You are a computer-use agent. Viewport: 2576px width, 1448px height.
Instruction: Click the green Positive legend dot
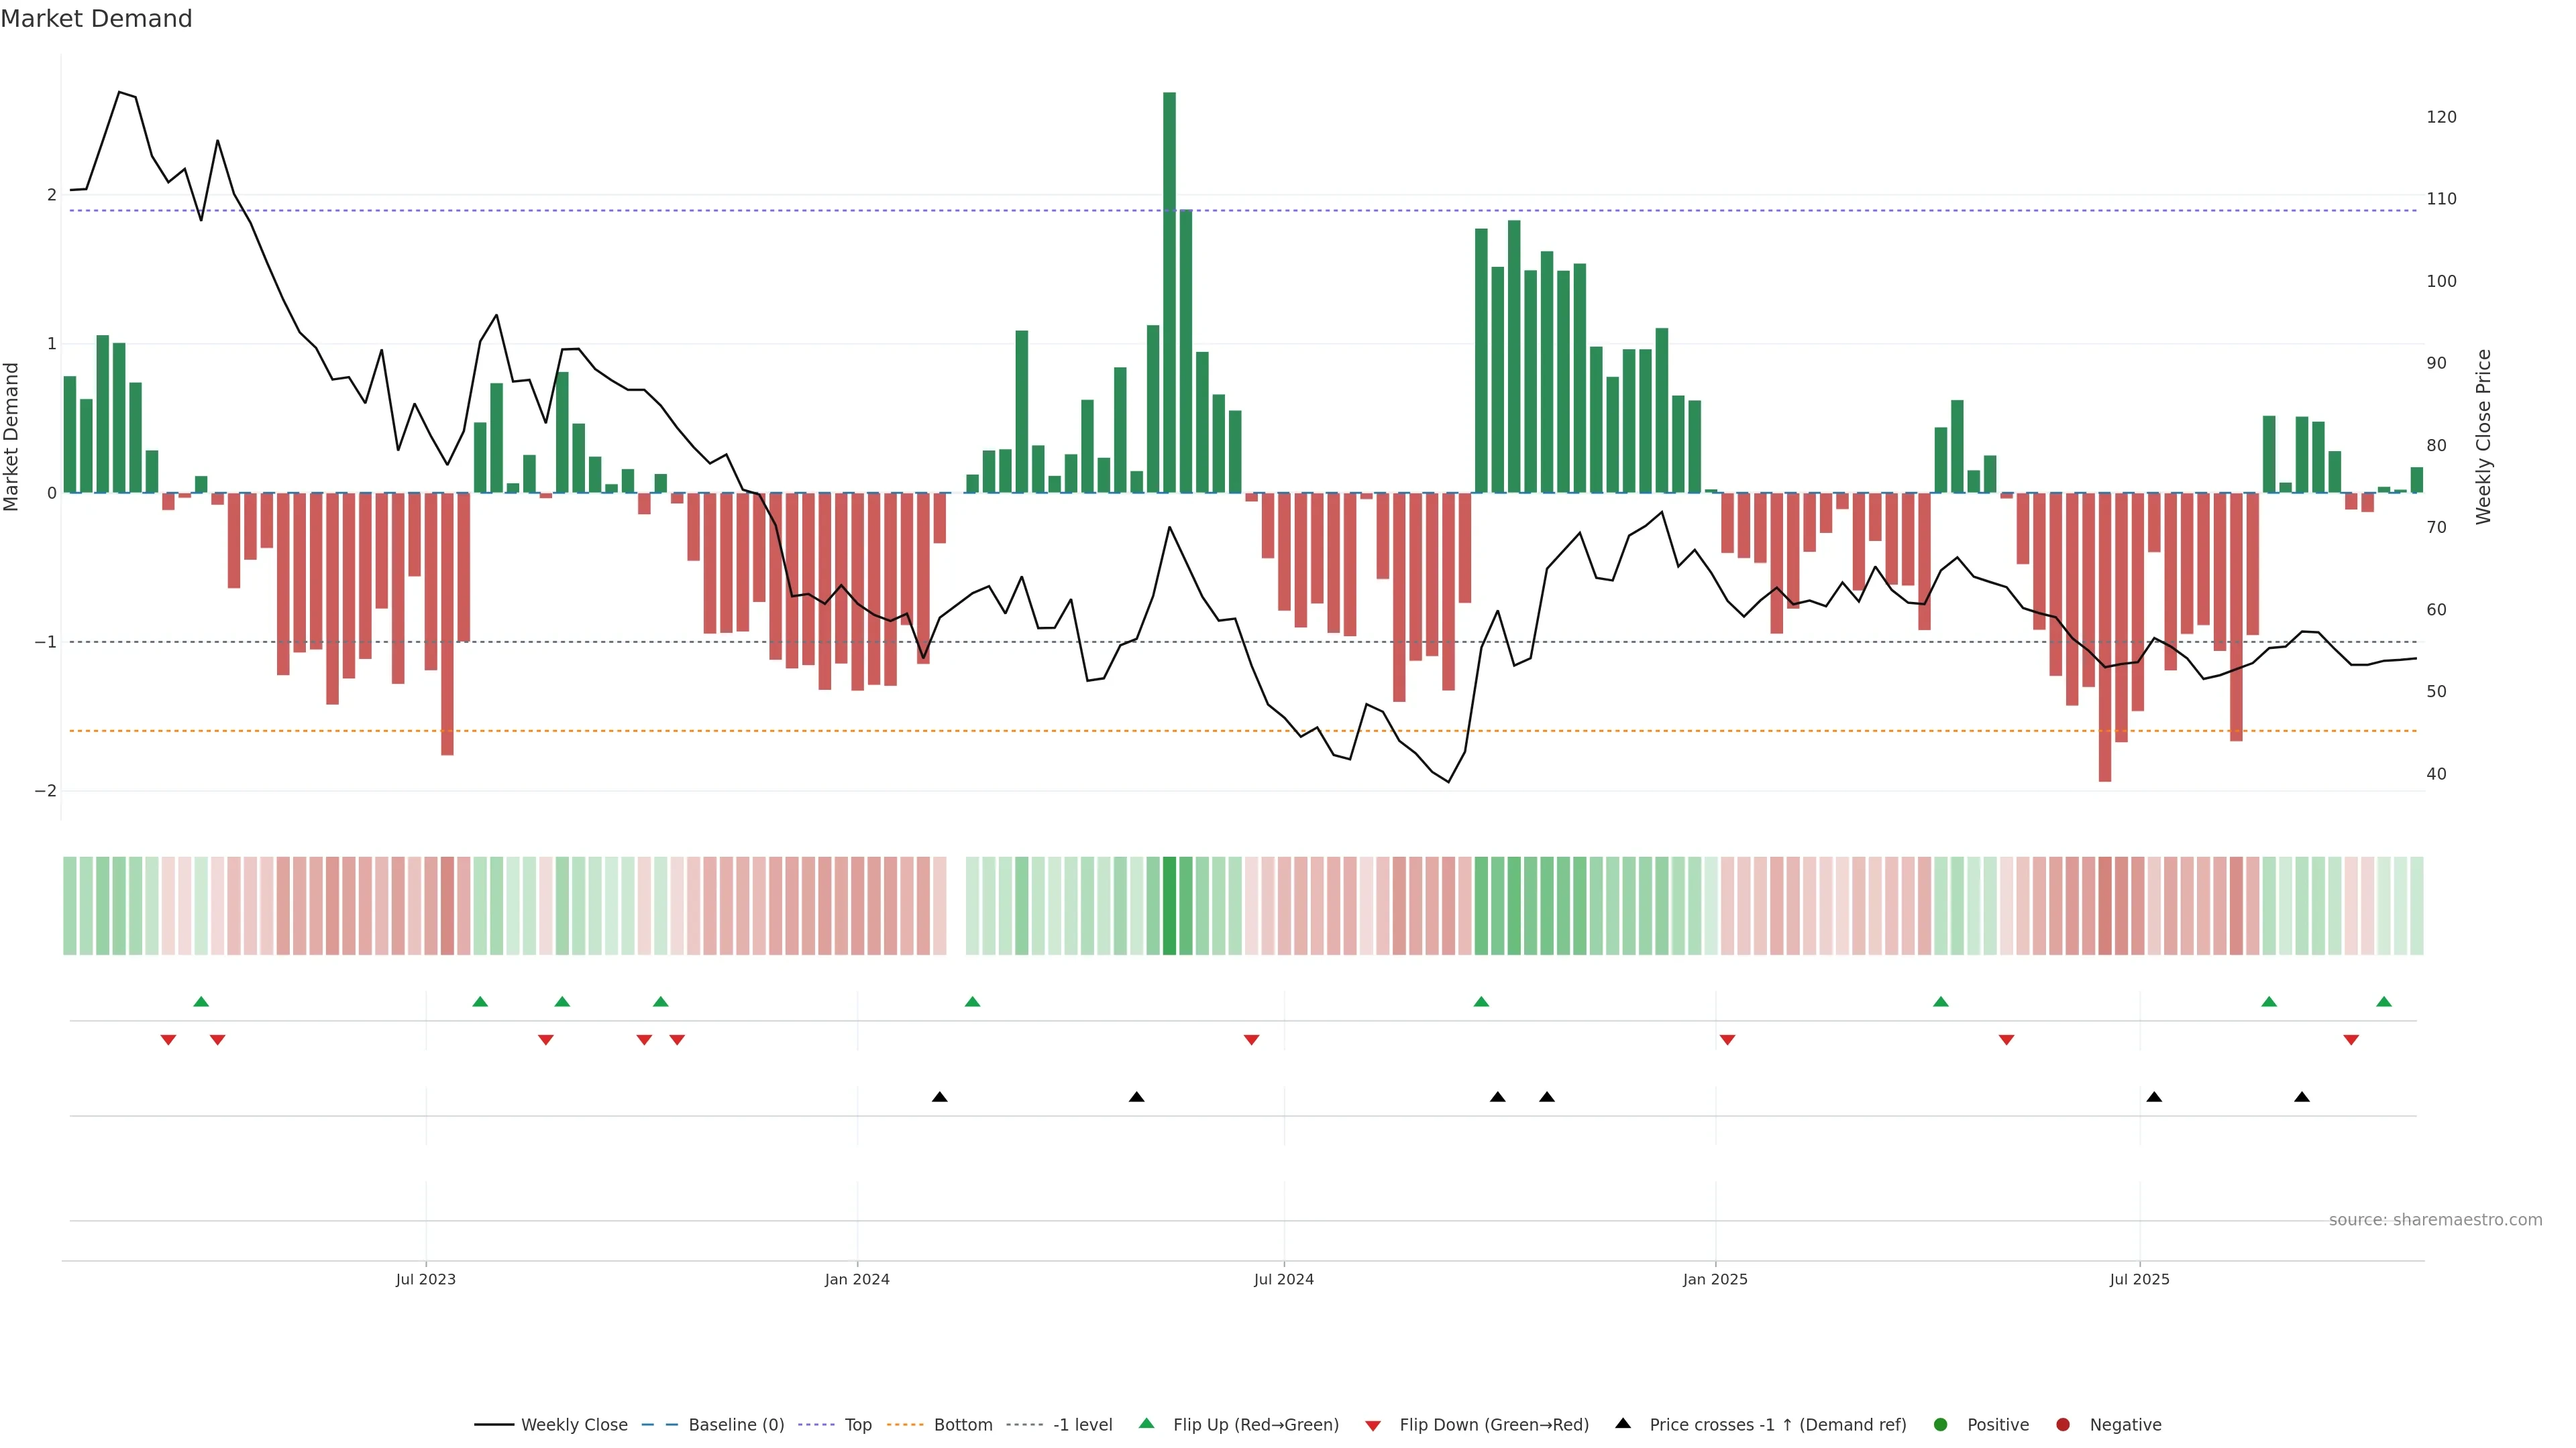click(x=1940, y=1425)
